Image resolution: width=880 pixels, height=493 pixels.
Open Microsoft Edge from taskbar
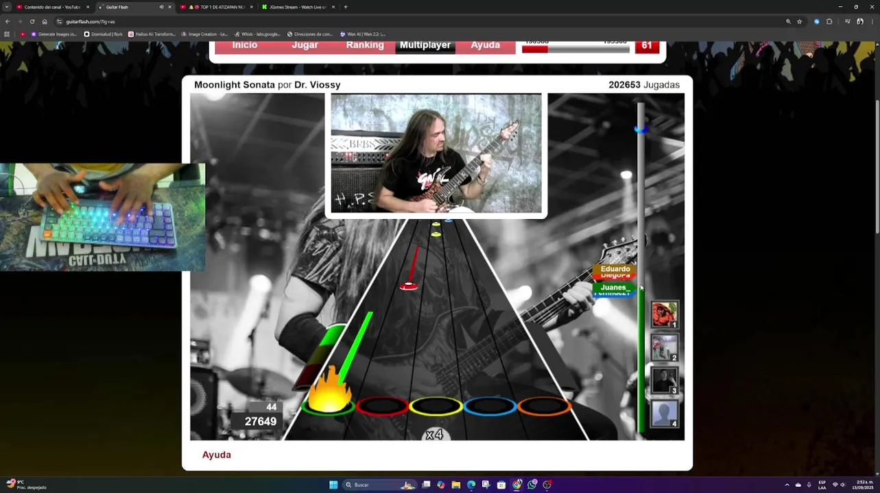(471, 485)
